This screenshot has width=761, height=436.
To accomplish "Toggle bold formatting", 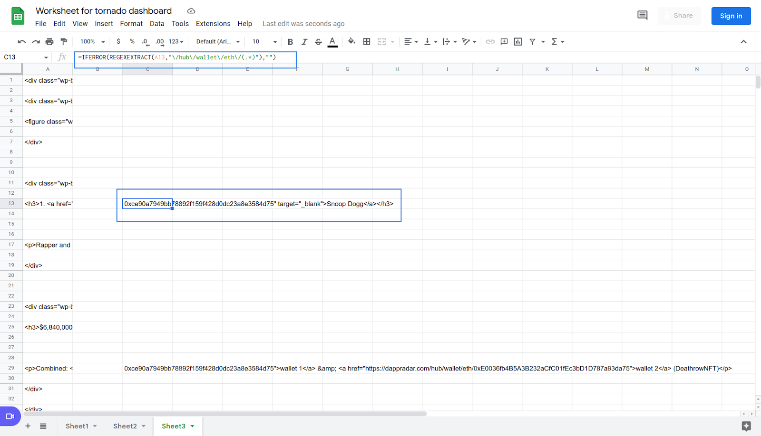I will pos(290,42).
